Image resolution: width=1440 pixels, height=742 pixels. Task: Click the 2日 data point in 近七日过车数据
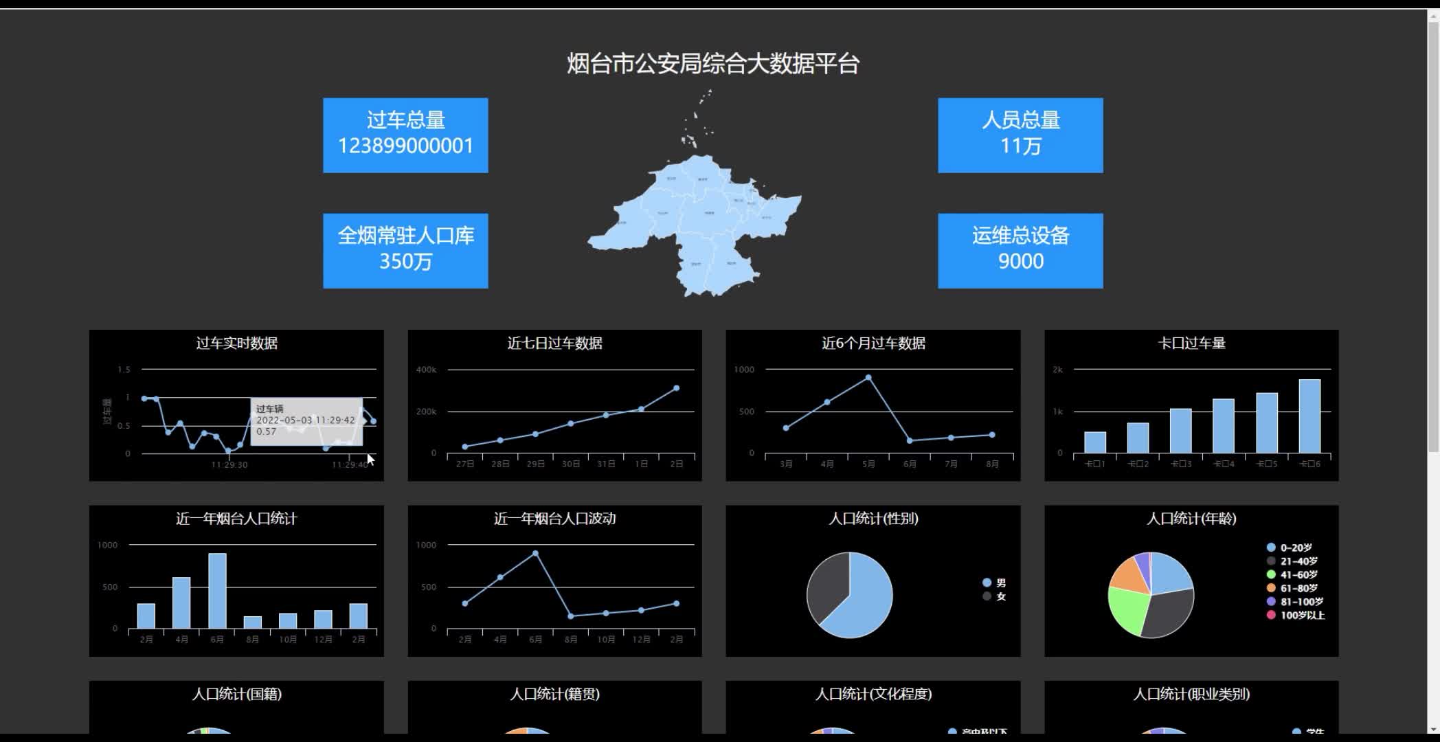(x=676, y=388)
